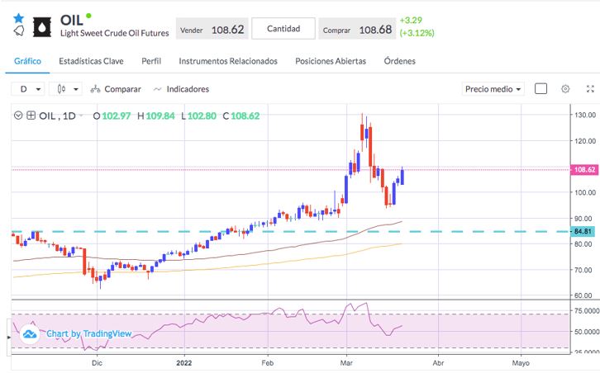Click the Abr label on time axis
This screenshot has width=600, height=373.
[438, 363]
